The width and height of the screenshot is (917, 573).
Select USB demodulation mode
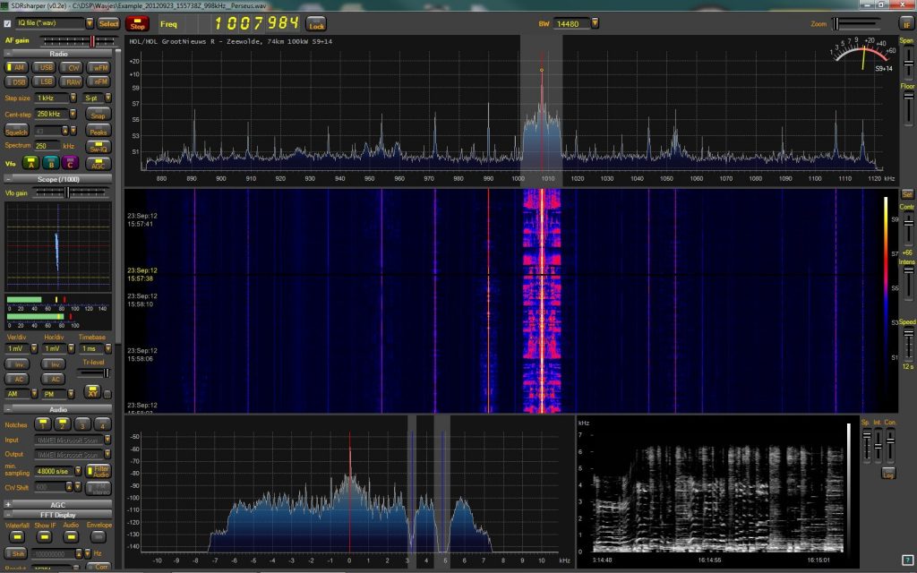click(46, 67)
